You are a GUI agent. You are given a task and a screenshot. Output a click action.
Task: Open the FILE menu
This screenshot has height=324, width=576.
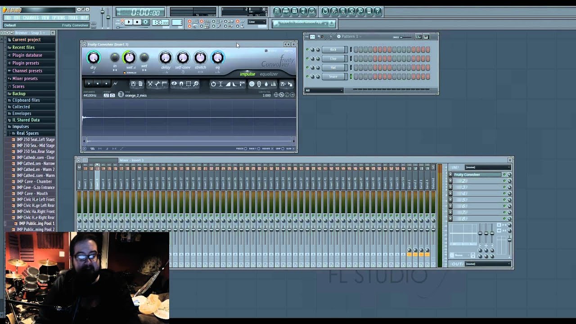8,18
